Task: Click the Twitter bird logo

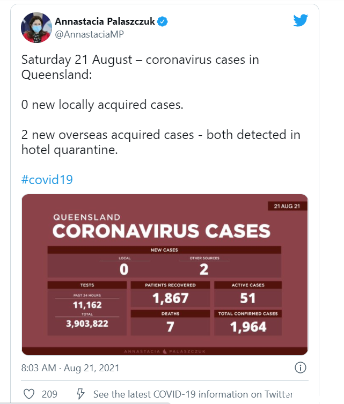Action: pos(301,20)
